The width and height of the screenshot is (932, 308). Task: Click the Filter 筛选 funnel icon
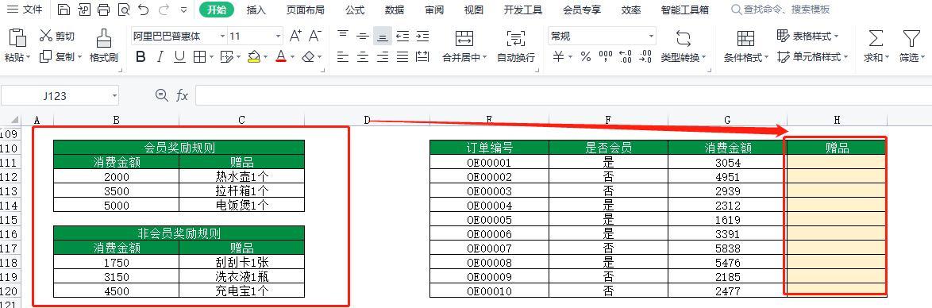click(x=911, y=38)
